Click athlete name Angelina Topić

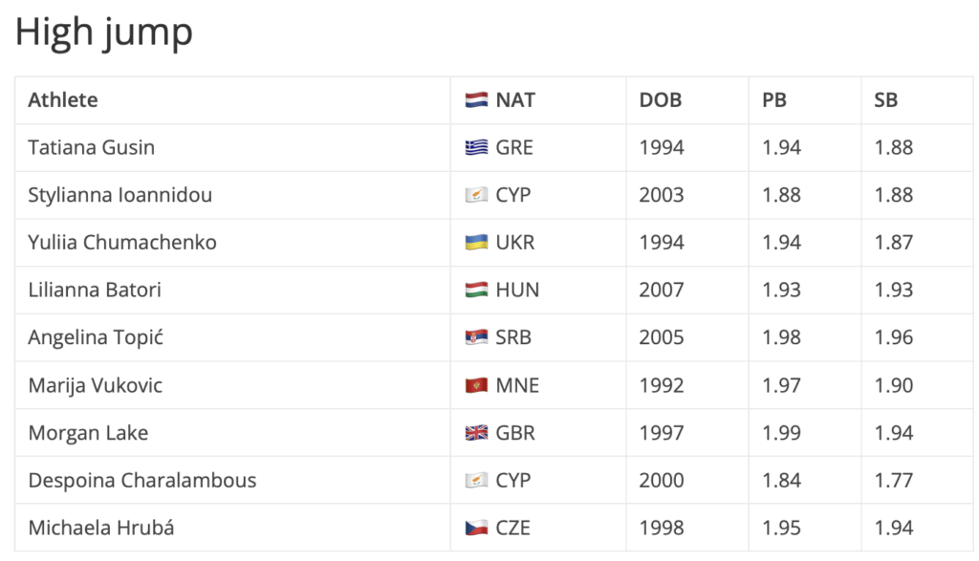click(x=96, y=337)
